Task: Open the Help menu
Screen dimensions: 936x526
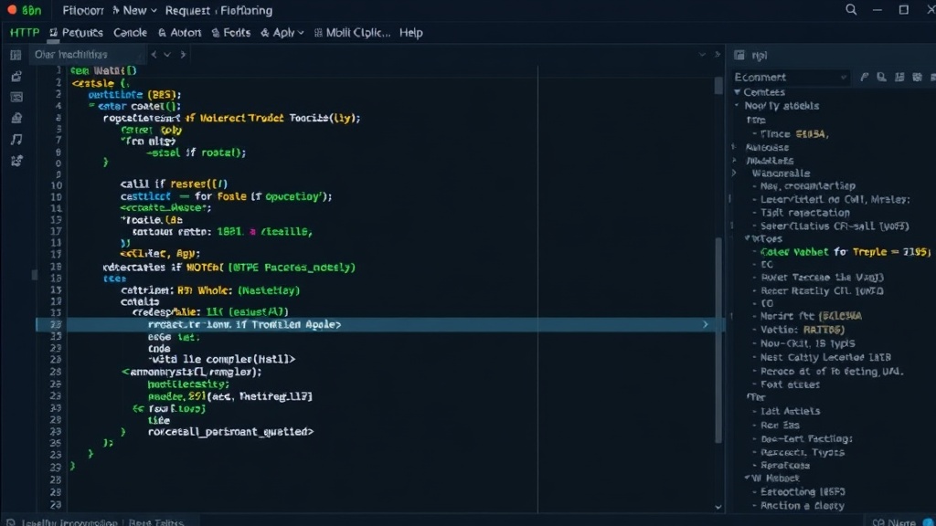Action: tap(410, 33)
